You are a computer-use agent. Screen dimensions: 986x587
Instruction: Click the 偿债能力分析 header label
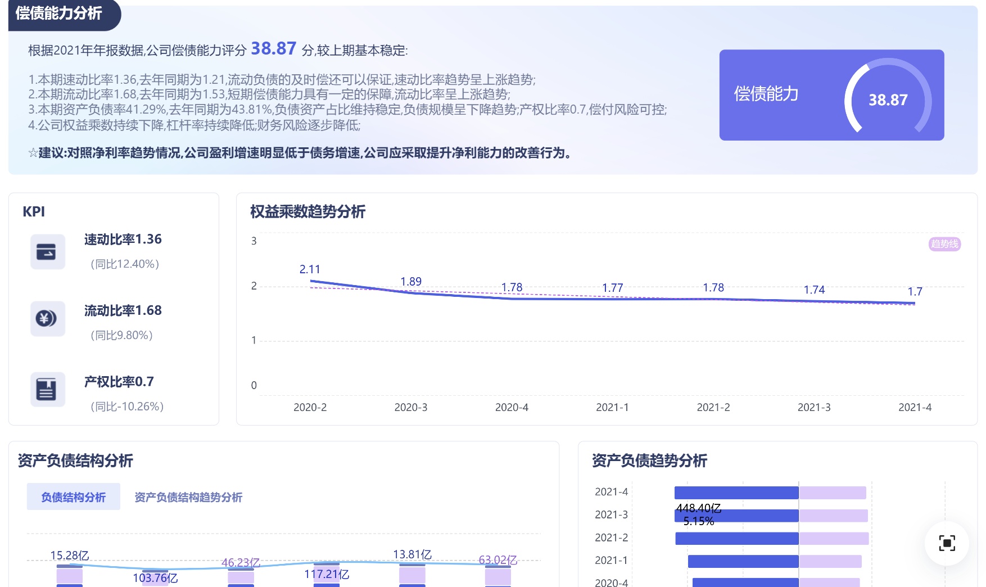click(59, 13)
